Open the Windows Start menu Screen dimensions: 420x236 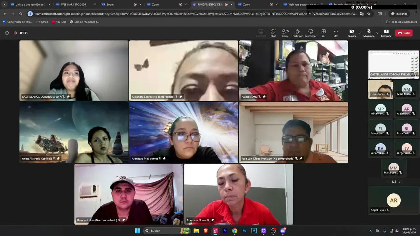[137, 231]
